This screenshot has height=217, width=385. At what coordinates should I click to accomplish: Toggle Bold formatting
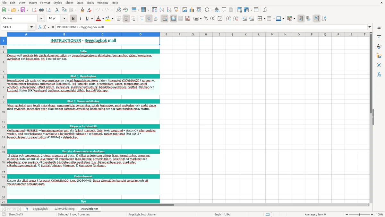coord(73,19)
